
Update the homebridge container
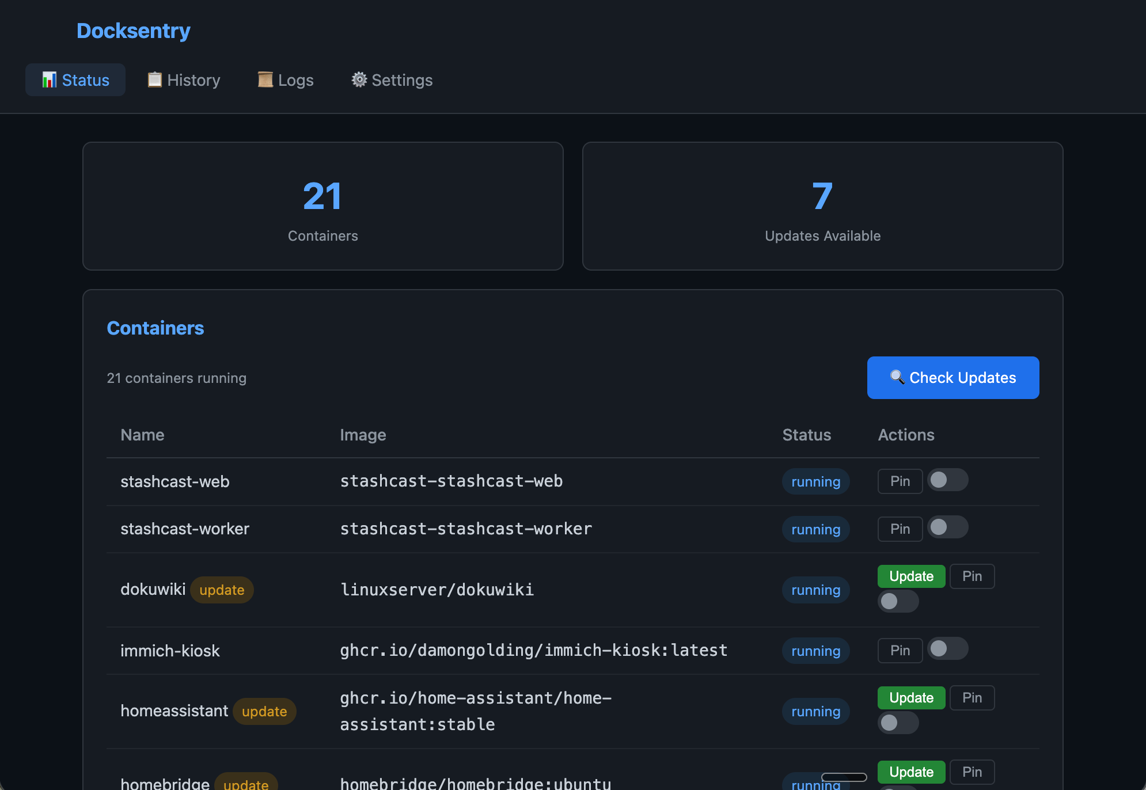(x=911, y=772)
